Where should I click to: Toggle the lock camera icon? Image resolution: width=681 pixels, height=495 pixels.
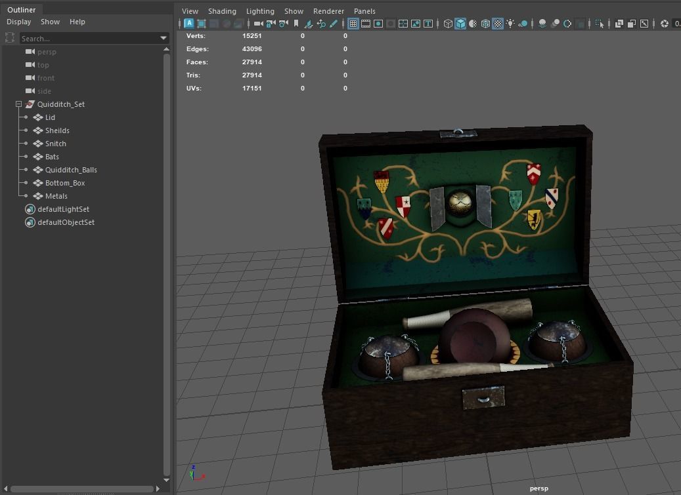coord(271,24)
